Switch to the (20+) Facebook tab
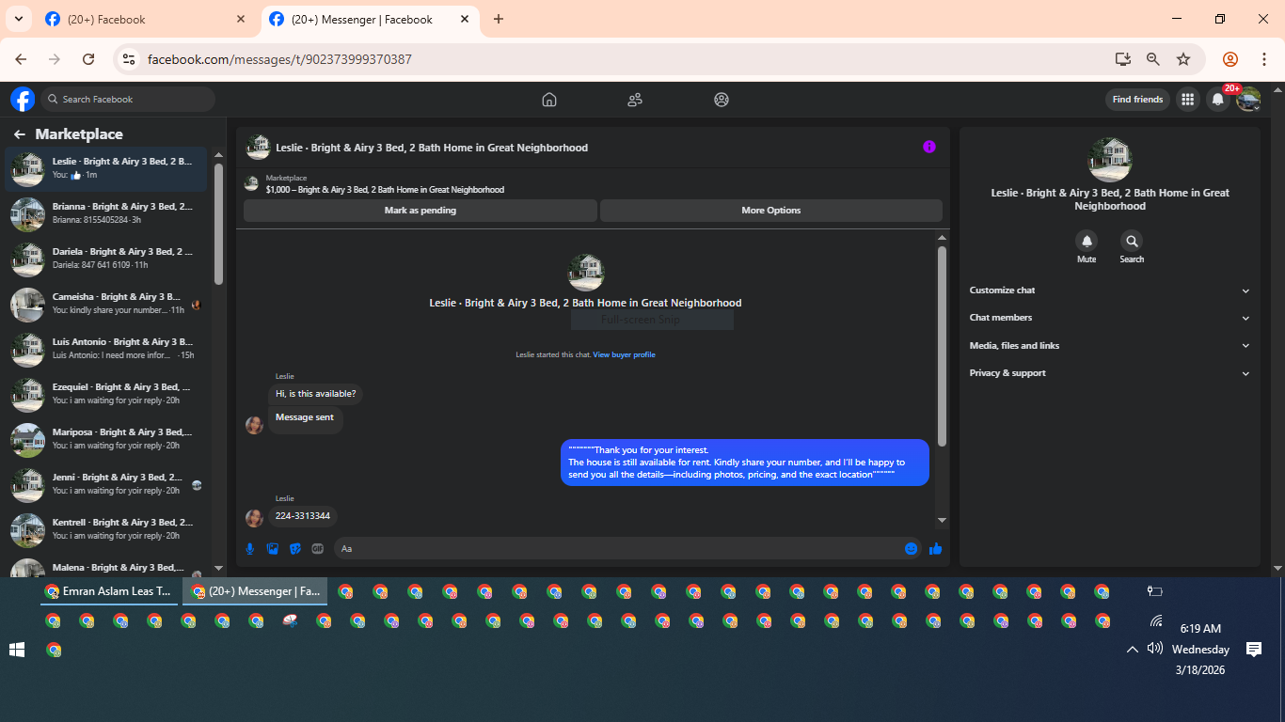Image resolution: width=1285 pixels, height=722 pixels. (146, 19)
